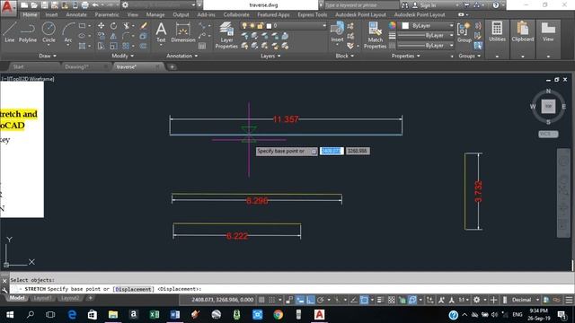575x323 pixels.
Task: Select the Hatch tool
Action: click(x=82, y=46)
